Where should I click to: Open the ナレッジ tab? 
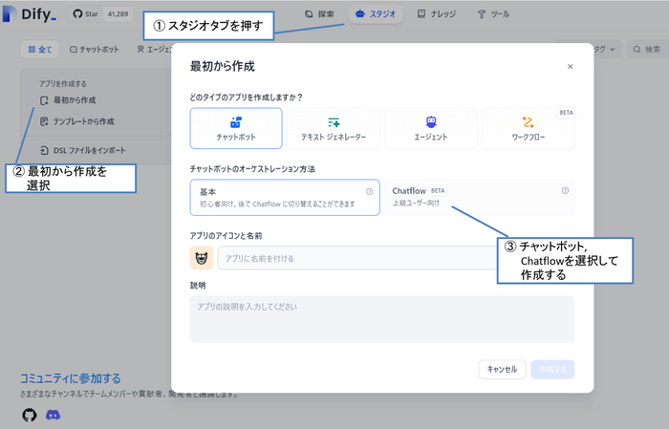[x=437, y=14]
